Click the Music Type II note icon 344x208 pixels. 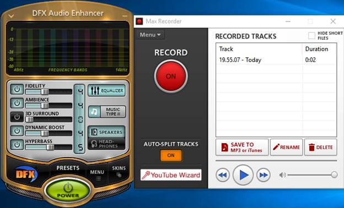(x=94, y=112)
